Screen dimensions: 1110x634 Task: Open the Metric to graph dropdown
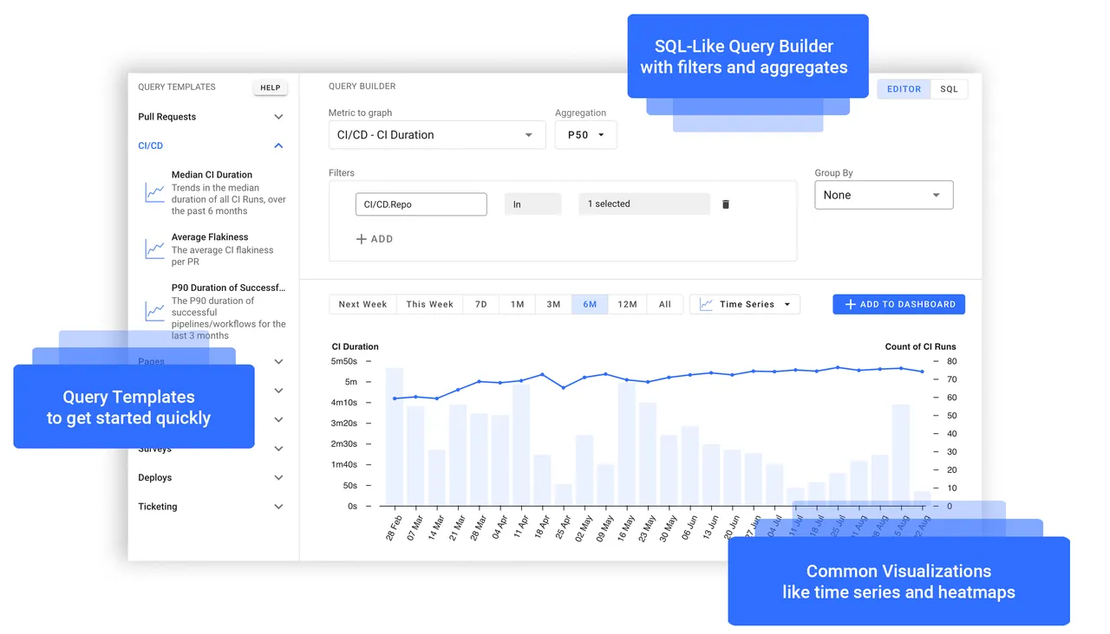pyautogui.click(x=437, y=135)
